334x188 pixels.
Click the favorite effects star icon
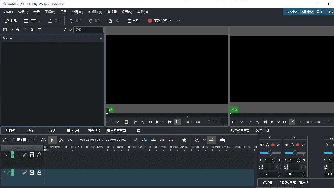pyautogui.click(x=184, y=140)
